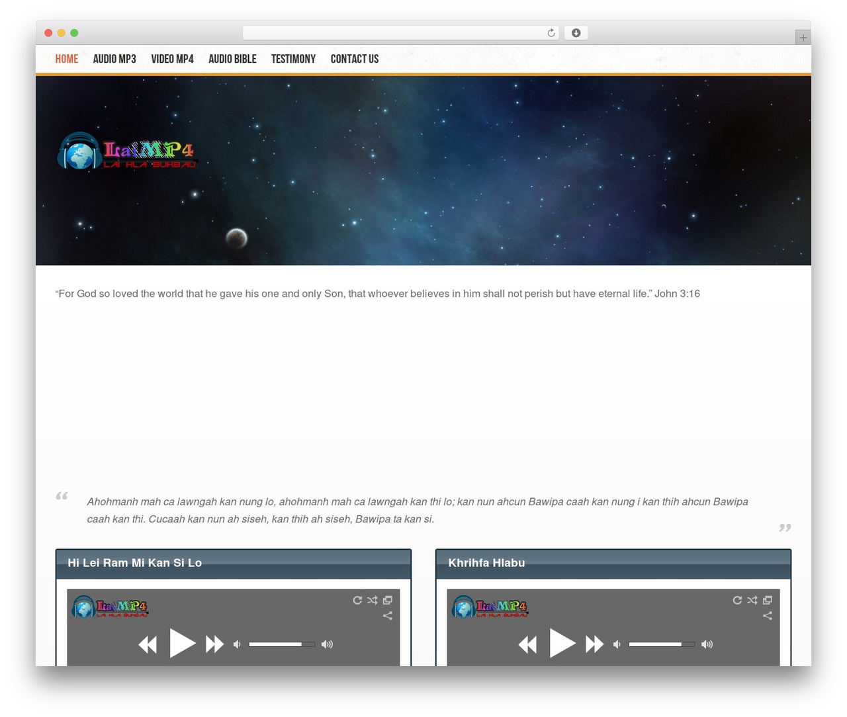Mute the Hi Lei Ram Mi Kan Si Lo player
The width and height of the screenshot is (847, 717).
click(x=237, y=644)
